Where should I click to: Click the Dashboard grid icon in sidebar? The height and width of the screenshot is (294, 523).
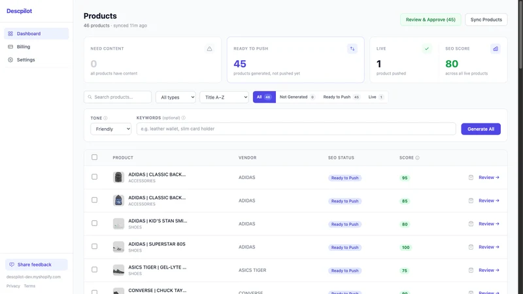[x=10, y=34]
